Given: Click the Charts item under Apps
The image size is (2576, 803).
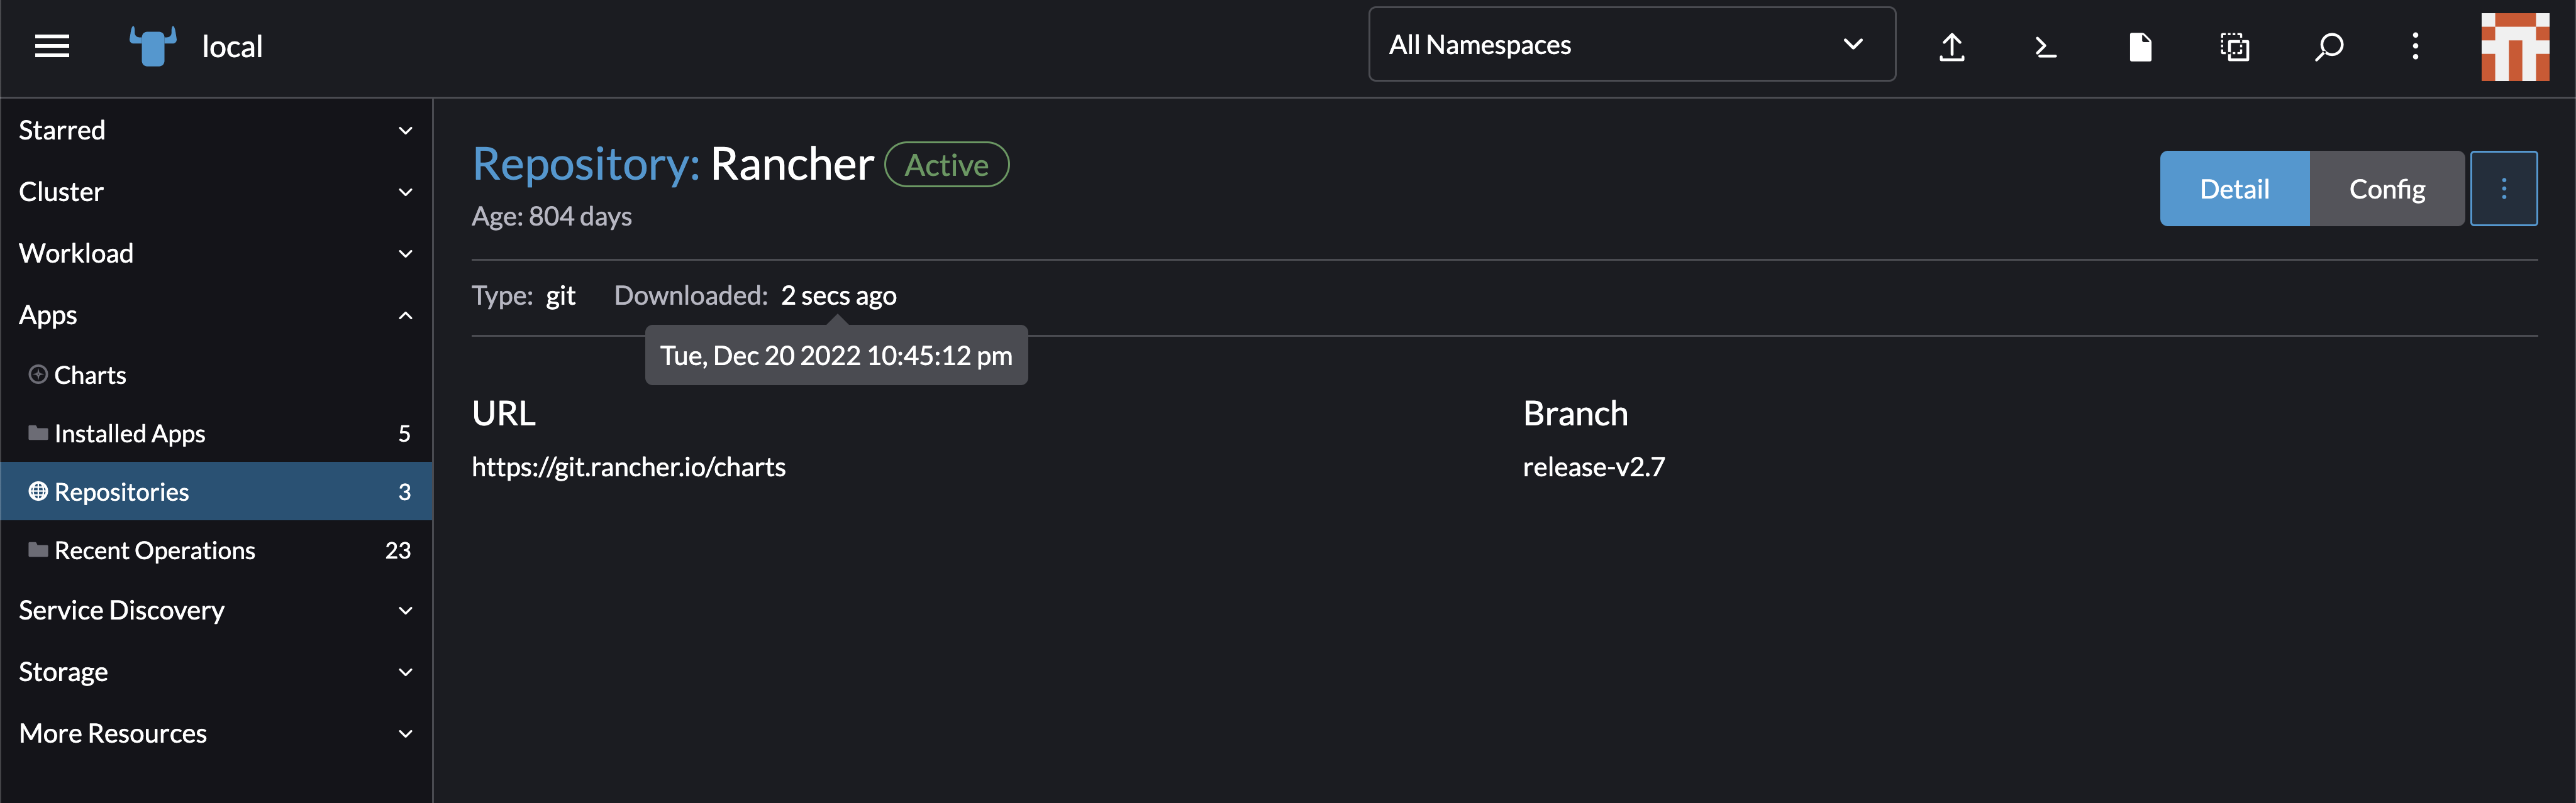Looking at the screenshot, I should (x=90, y=374).
